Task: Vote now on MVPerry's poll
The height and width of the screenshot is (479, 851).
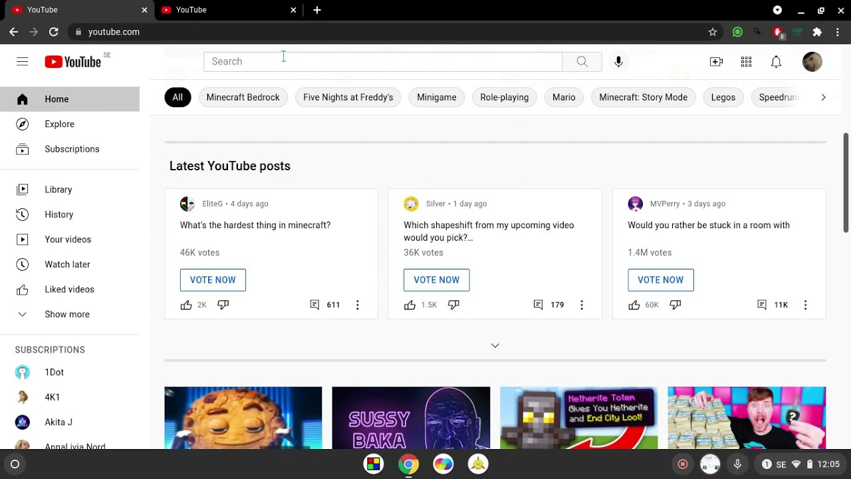Action: pyautogui.click(x=660, y=280)
